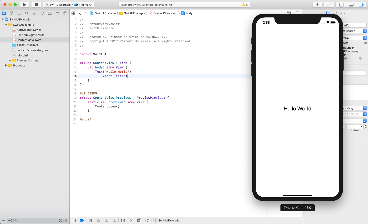Viewport: 368px width, 224px height.
Task: Click SwiftUIExample project in the jump bar
Action: [103, 13]
